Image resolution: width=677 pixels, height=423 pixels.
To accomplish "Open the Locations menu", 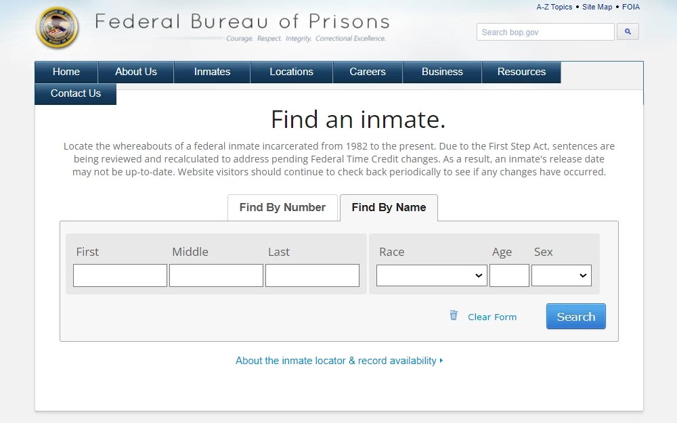I will 291,72.
